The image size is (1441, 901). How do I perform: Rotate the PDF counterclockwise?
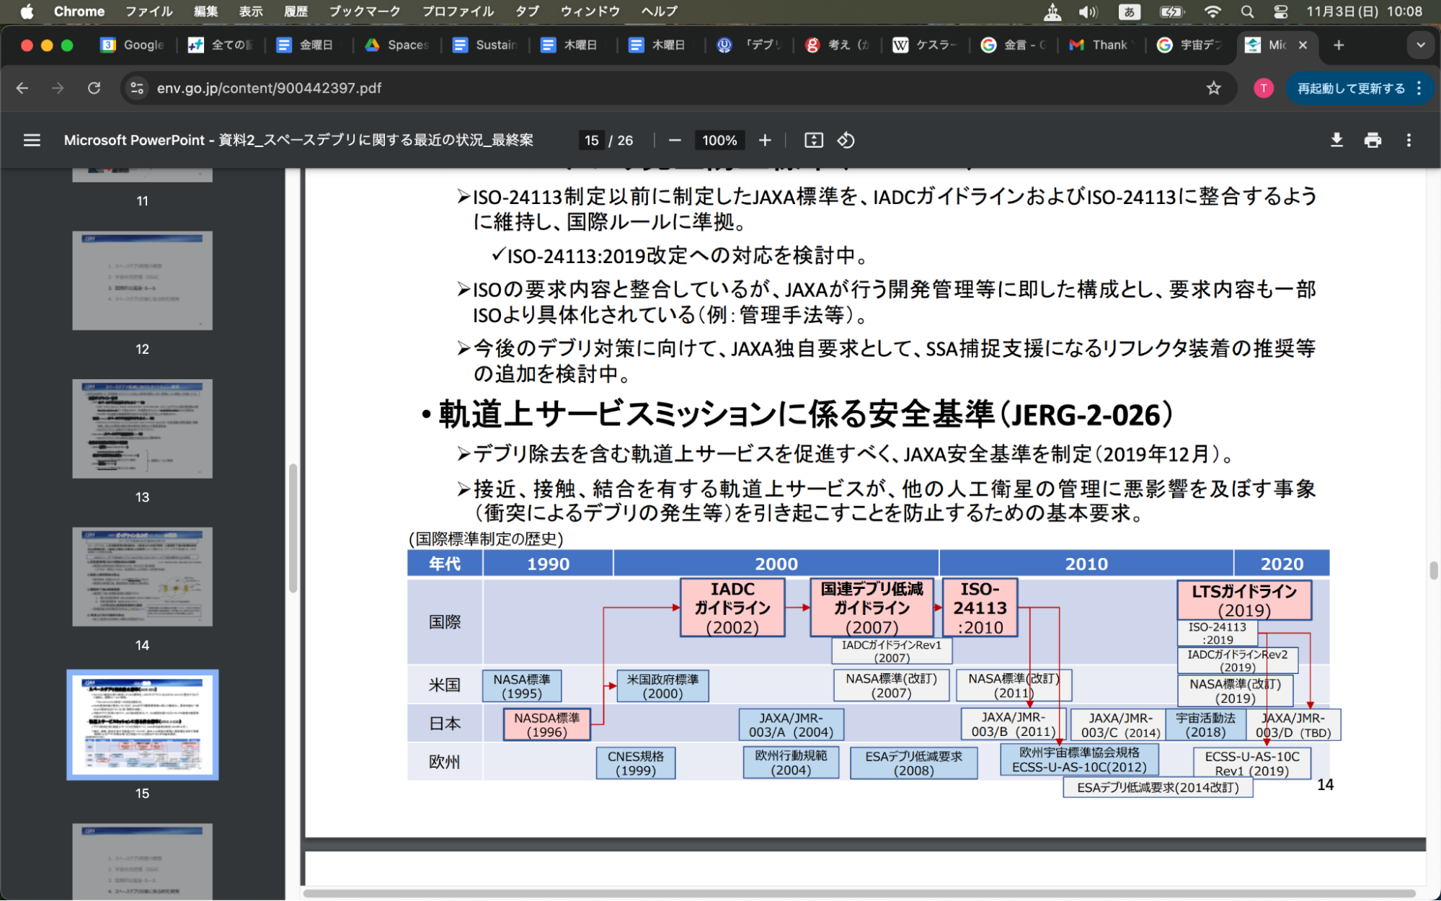pyautogui.click(x=846, y=141)
